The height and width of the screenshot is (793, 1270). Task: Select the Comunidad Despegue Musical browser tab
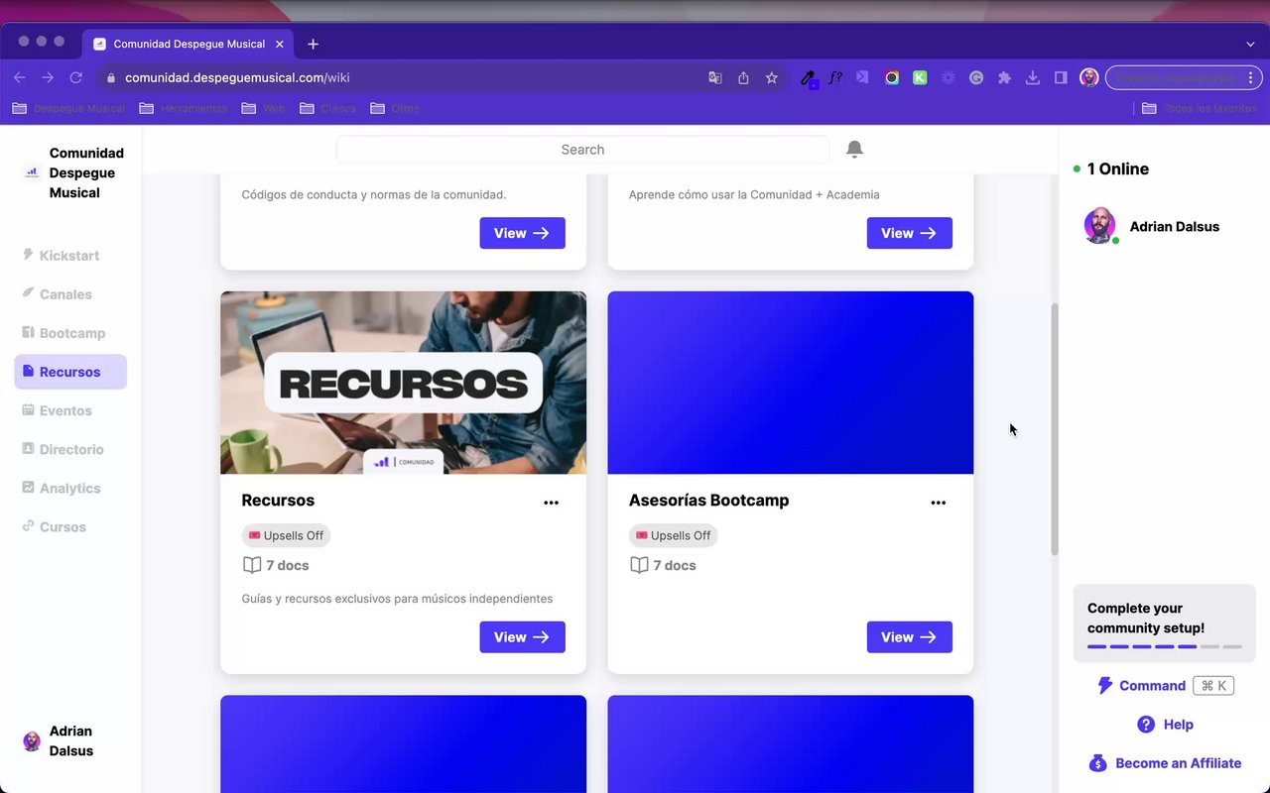[187, 44]
